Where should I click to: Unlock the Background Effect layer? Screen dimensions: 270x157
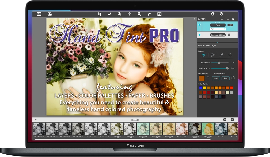[229, 35]
